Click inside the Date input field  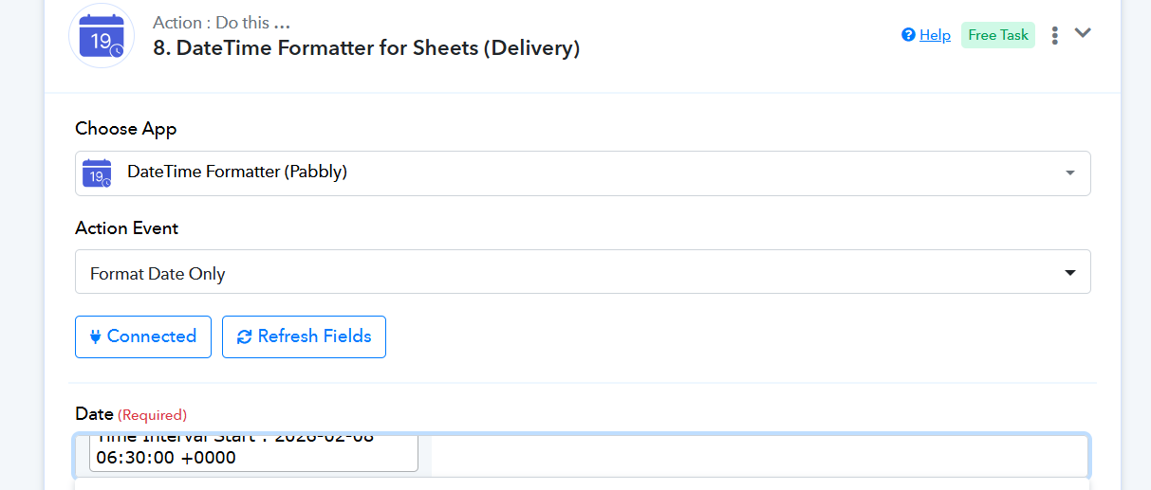(x=759, y=455)
